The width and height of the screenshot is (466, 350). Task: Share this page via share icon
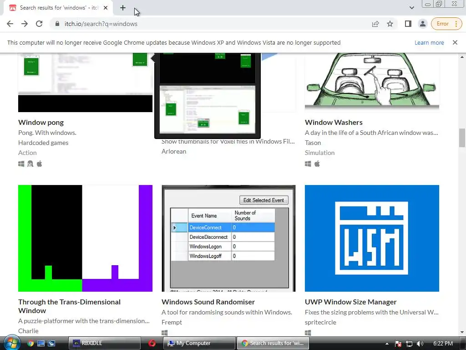(375, 24)
